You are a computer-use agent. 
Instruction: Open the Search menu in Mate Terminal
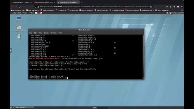(46, 33)
